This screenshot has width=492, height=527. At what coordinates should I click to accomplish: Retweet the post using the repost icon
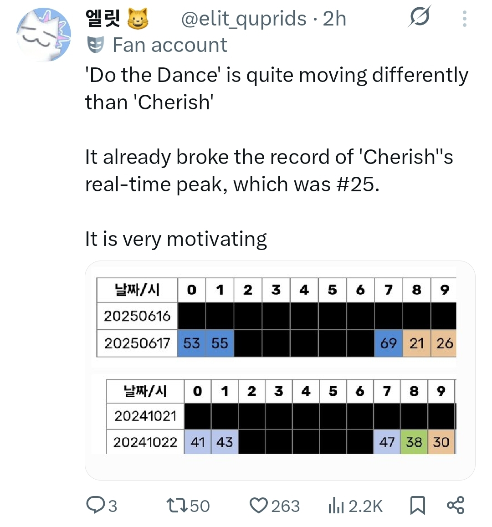point(177,505)
